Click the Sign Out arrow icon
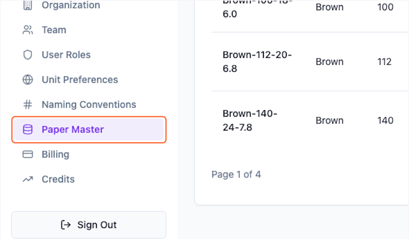The width and height of the screenshot is (409, 239). (x=66, y=225)
